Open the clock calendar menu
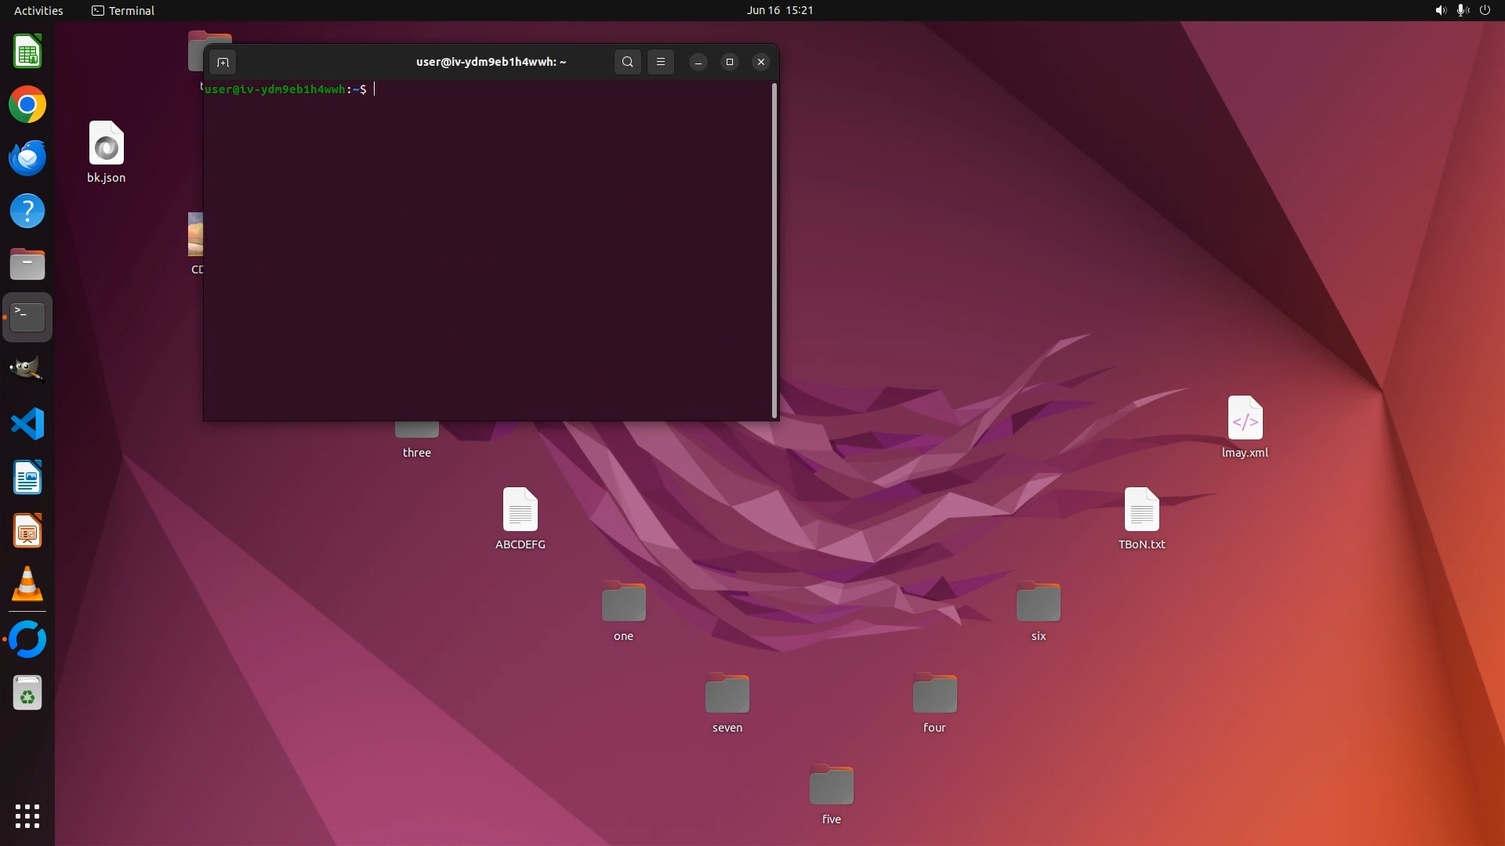This screenshot has width=1505, height=846. 779,10
